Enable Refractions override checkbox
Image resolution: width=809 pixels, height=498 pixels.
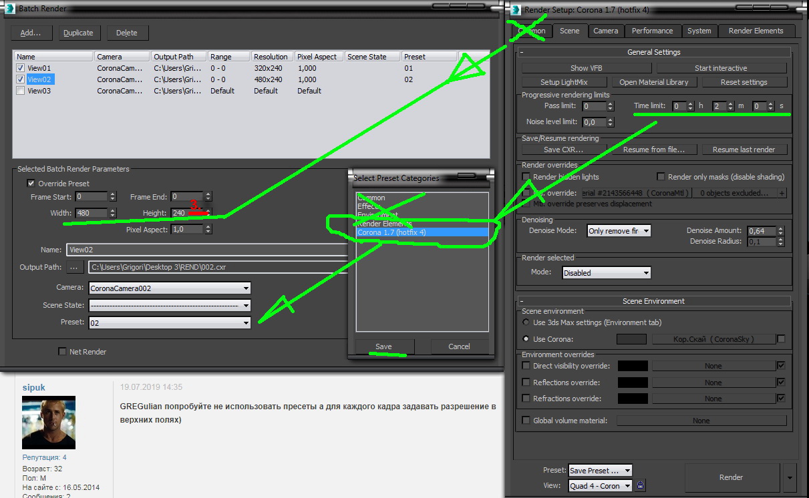click(x=526, y=399)
